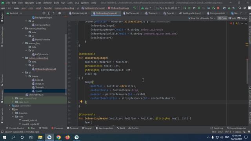Viewport: 251px width, 141px height.
Task: Open the Version Control tool window
Action: point(15,128)
